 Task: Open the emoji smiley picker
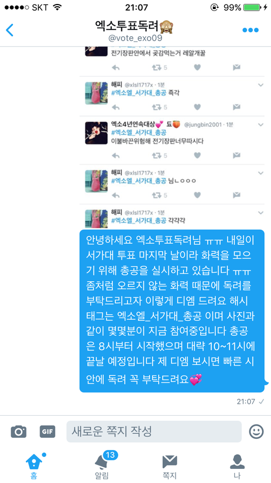pos(256,431)
